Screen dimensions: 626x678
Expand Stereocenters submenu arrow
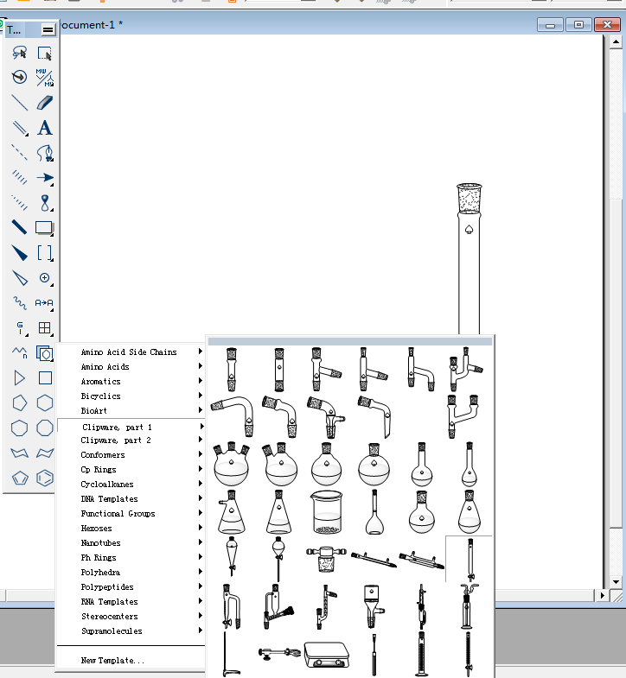coord(201,616)
